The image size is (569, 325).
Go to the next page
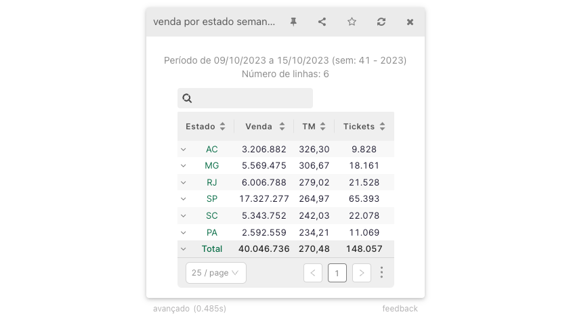pos(362,273)
